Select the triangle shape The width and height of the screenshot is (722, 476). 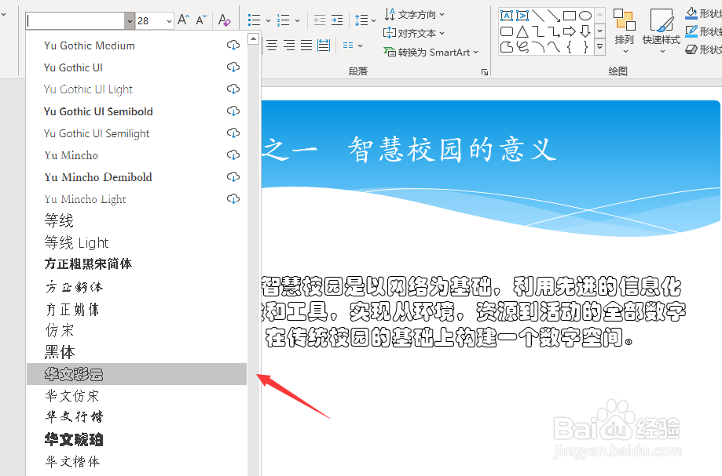(522, 31)
